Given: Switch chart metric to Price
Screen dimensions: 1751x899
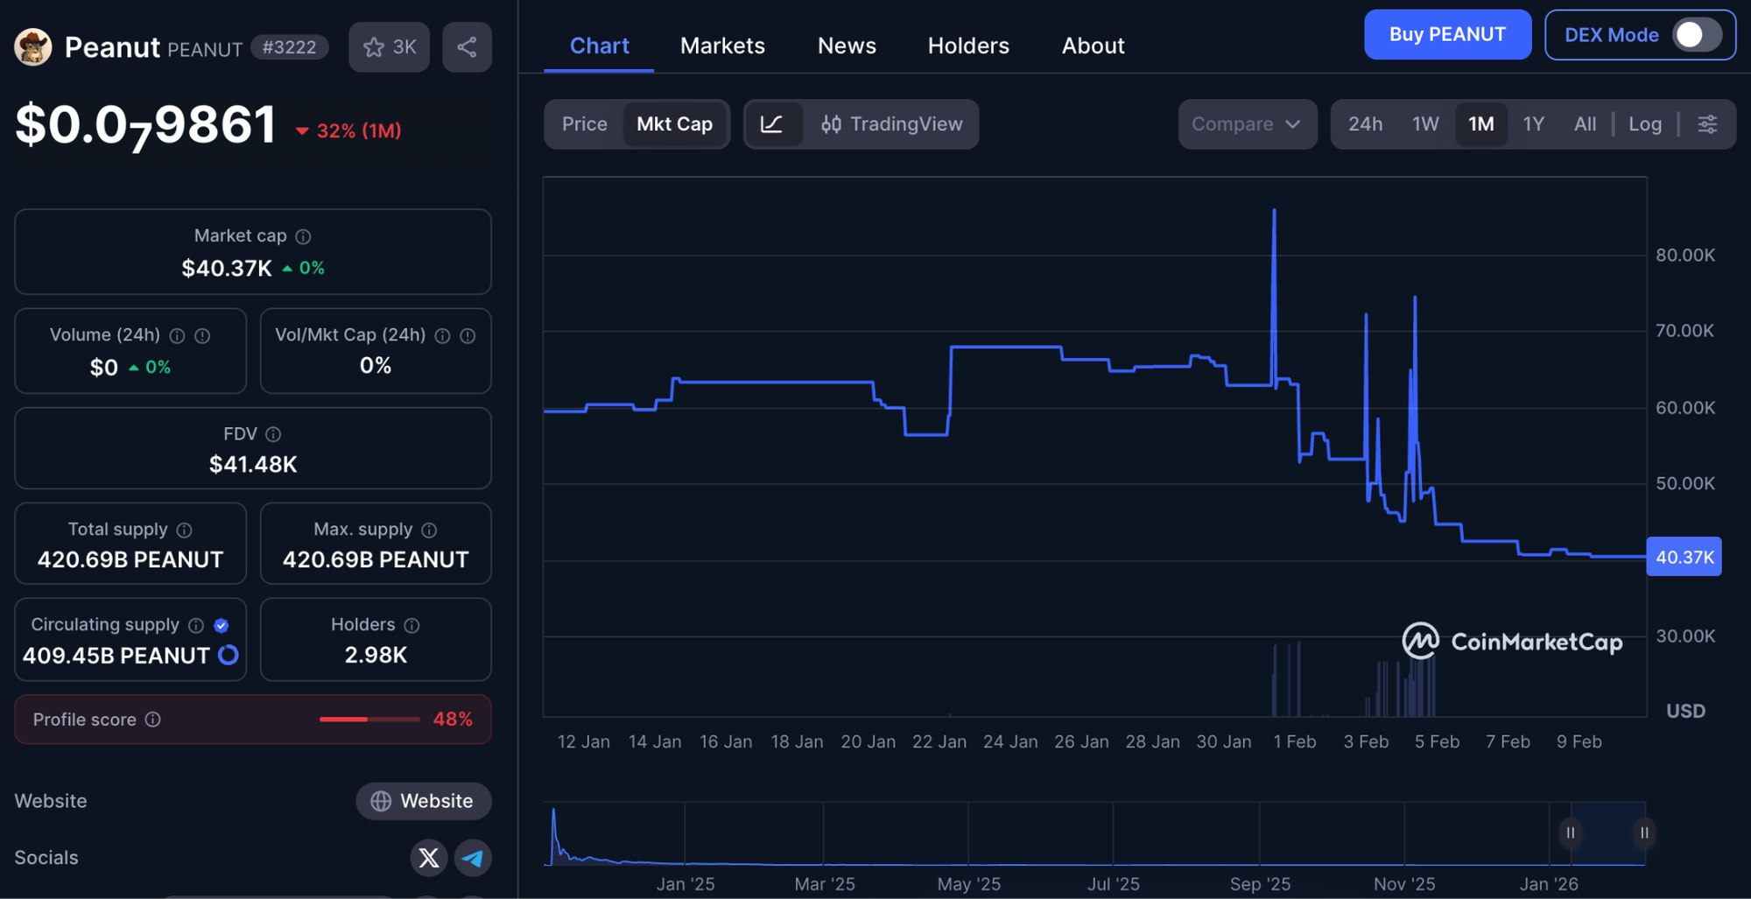Looking at the screenshot, I should point(584,123).
